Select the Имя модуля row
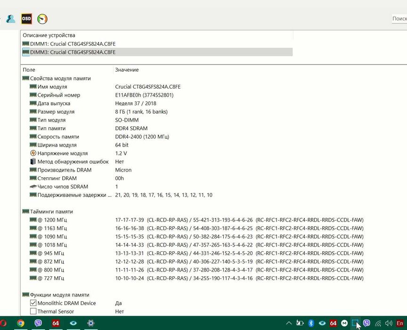This screenshot has width=407, height=330. (105, 87)
